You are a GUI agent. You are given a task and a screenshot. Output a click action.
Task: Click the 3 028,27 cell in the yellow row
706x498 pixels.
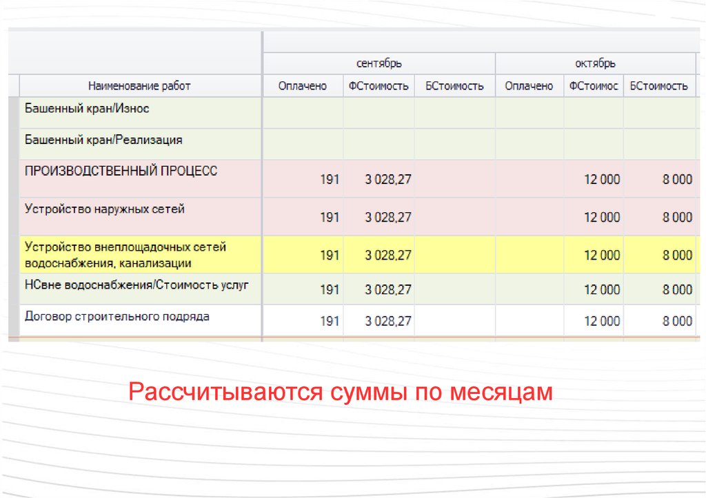click(x=388, y=256)
